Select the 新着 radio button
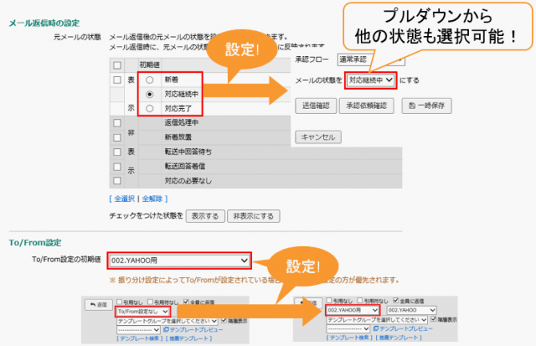536x346 pixels. [x=150, y=80]
